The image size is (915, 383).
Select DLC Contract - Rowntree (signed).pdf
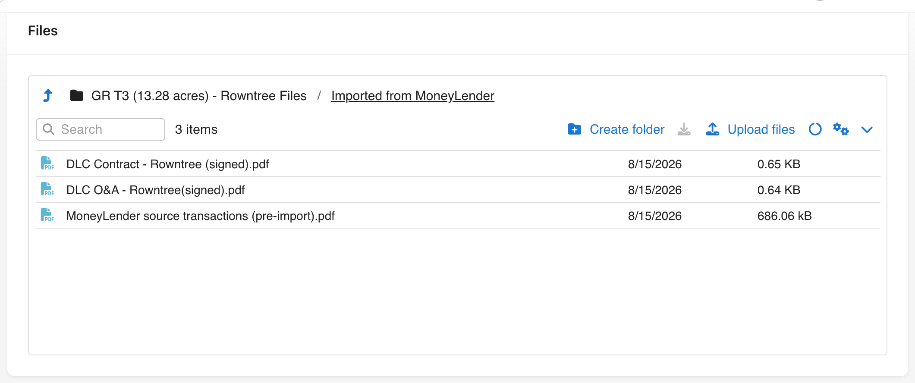click(167, 164)
